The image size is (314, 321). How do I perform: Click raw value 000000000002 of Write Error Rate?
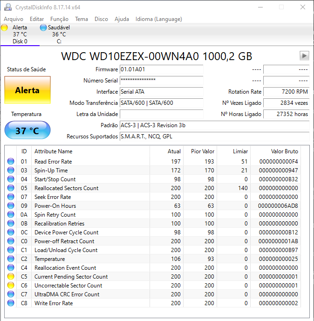[279, 303]
